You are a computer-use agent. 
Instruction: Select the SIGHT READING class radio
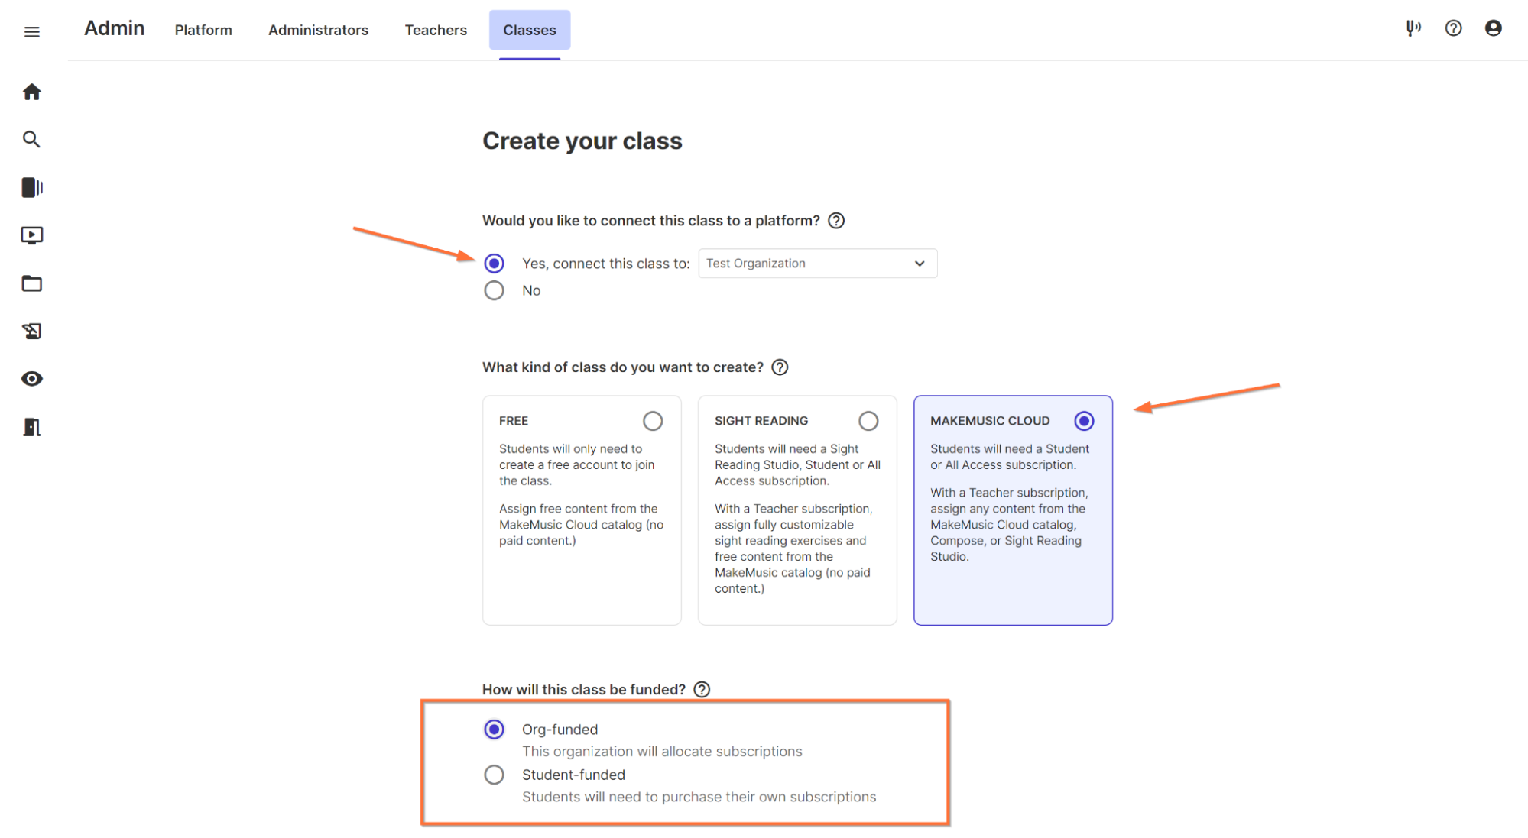point(868,421)
